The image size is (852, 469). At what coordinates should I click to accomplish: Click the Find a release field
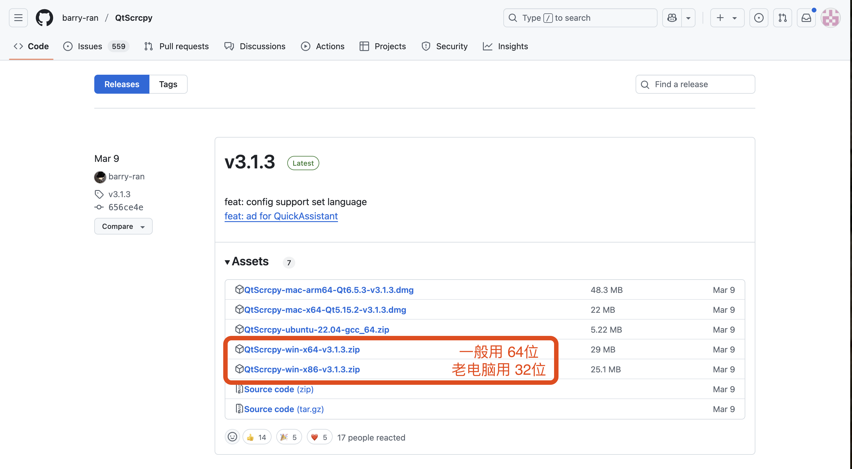point(695,84)
